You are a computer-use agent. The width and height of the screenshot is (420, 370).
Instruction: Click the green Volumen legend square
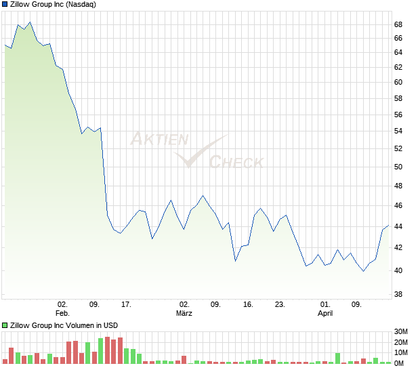[5, 325]
